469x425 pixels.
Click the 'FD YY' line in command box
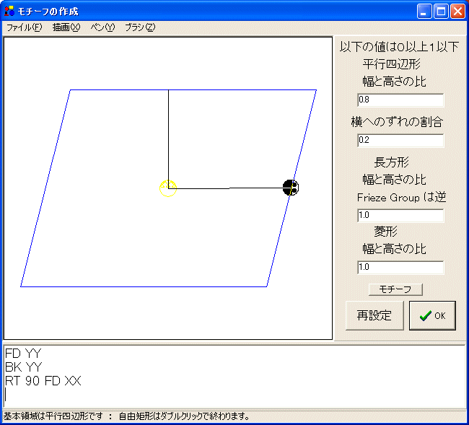click(23, 354)
